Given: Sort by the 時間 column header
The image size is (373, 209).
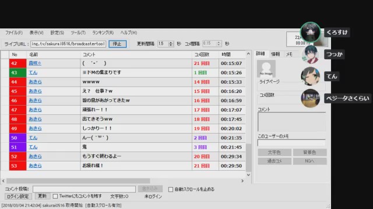Looking at the screenshot, I should [226, 55].
